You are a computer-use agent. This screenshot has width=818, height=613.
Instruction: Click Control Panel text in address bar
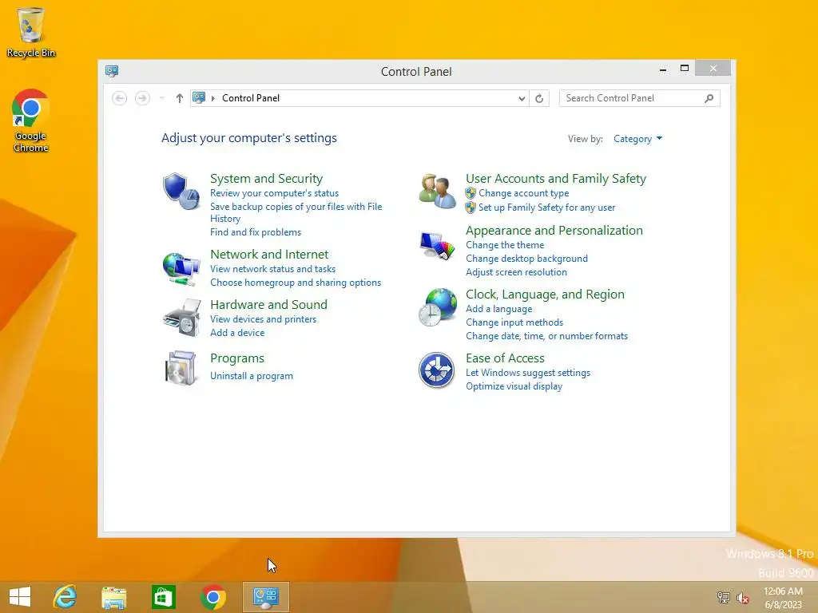[250, 98]
